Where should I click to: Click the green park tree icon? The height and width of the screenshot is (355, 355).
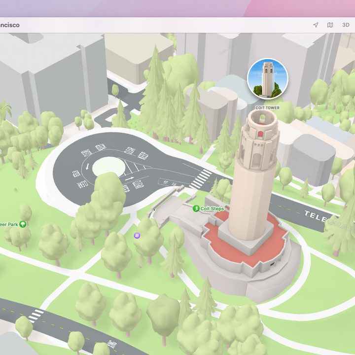click(23, 224)
